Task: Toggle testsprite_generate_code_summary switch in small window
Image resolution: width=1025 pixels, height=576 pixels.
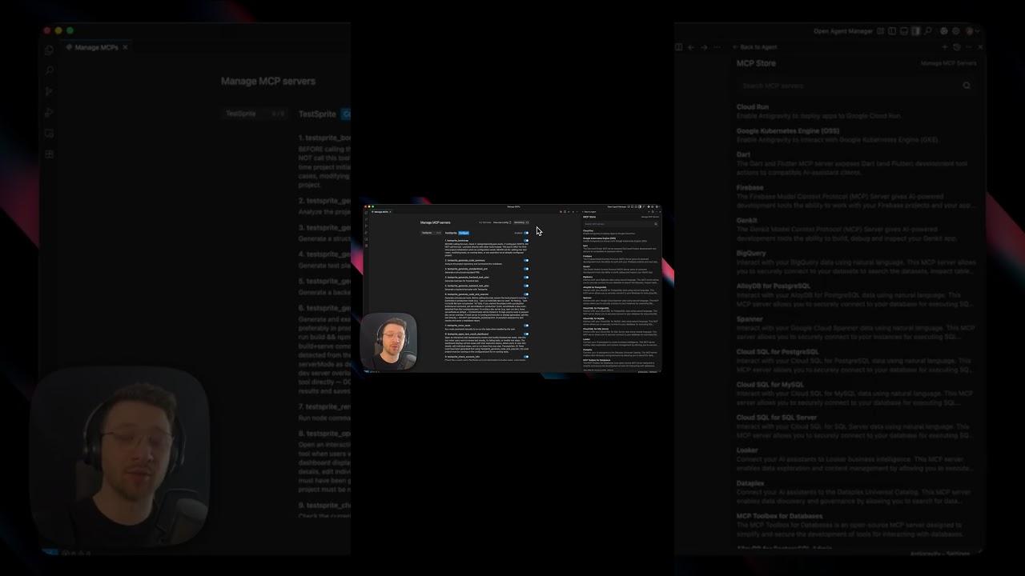Action: [x=526, y=260]
